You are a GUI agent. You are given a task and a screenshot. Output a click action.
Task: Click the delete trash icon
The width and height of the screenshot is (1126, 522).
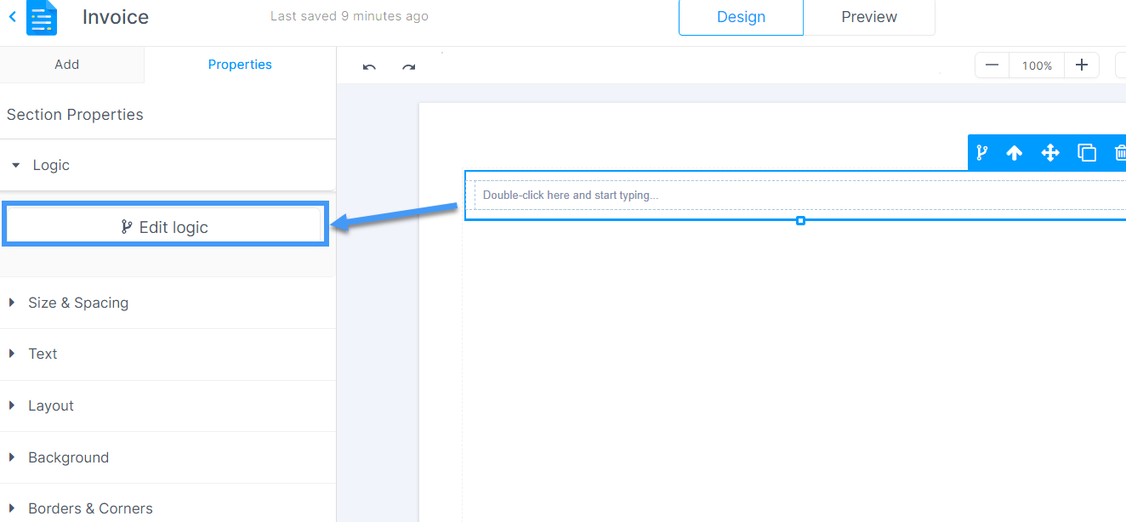pyautogui.click(x=1120, y=153)
